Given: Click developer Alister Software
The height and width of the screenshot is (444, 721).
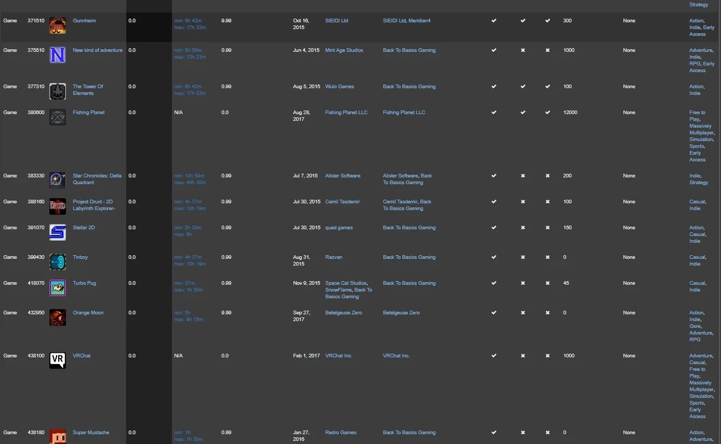Looking at the screenshot, I should pyautogui.click(x=343, y=176).
